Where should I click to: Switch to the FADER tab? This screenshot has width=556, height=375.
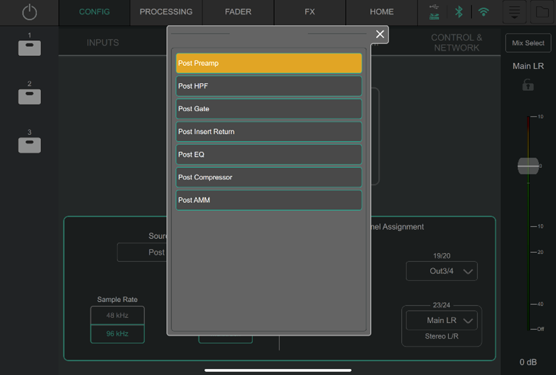[238, 12]
